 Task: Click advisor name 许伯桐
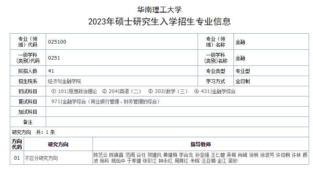[283, 155]
